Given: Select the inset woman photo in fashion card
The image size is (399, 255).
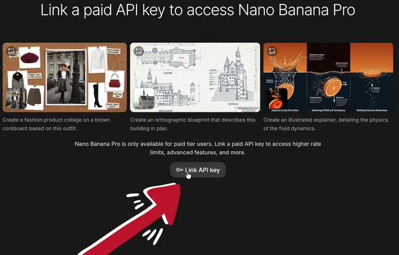Looking at the screenshot, I should (16, 98).
